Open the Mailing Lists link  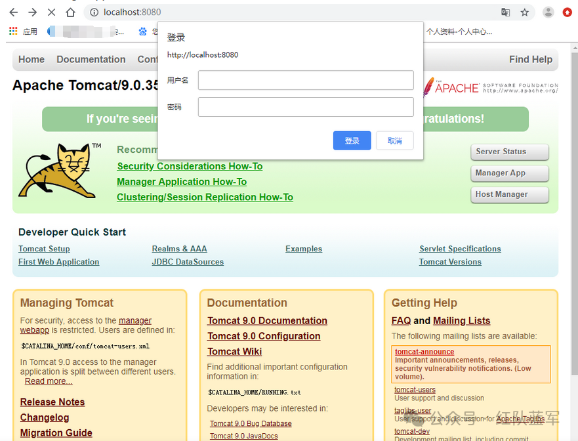pyautogui.click(x=461, y=321)
